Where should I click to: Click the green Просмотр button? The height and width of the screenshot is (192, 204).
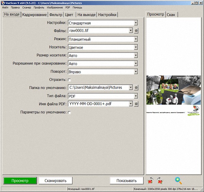click(x=20, y=180)
